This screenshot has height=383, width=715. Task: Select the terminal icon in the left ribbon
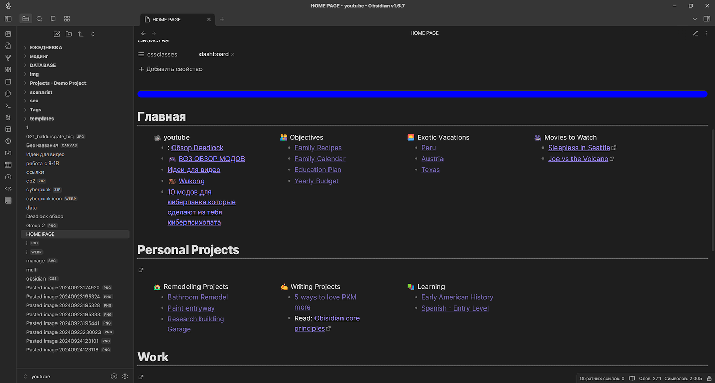(x=8, y=105)
